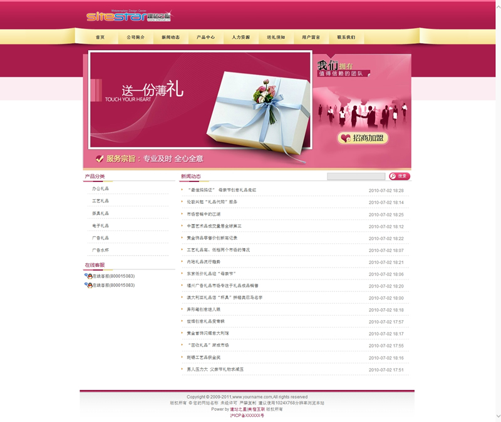The width and height of the screenshot is (501, 422).
Task: Read the 斑斓工艺品获金奖 news item
Action: (205, 358)
